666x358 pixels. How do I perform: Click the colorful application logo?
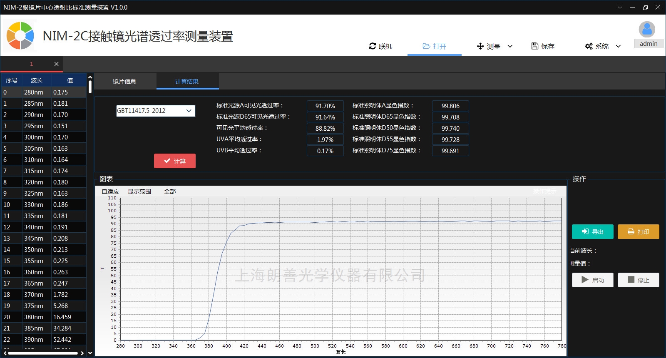[20, 35]
